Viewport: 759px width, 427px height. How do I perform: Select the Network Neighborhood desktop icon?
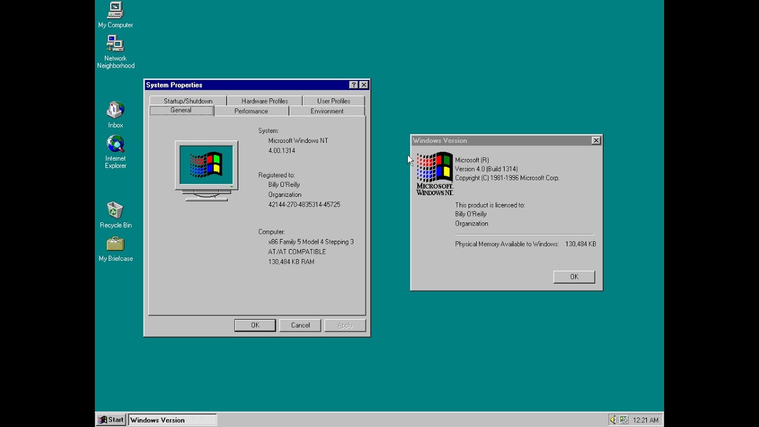coord(115,52)
